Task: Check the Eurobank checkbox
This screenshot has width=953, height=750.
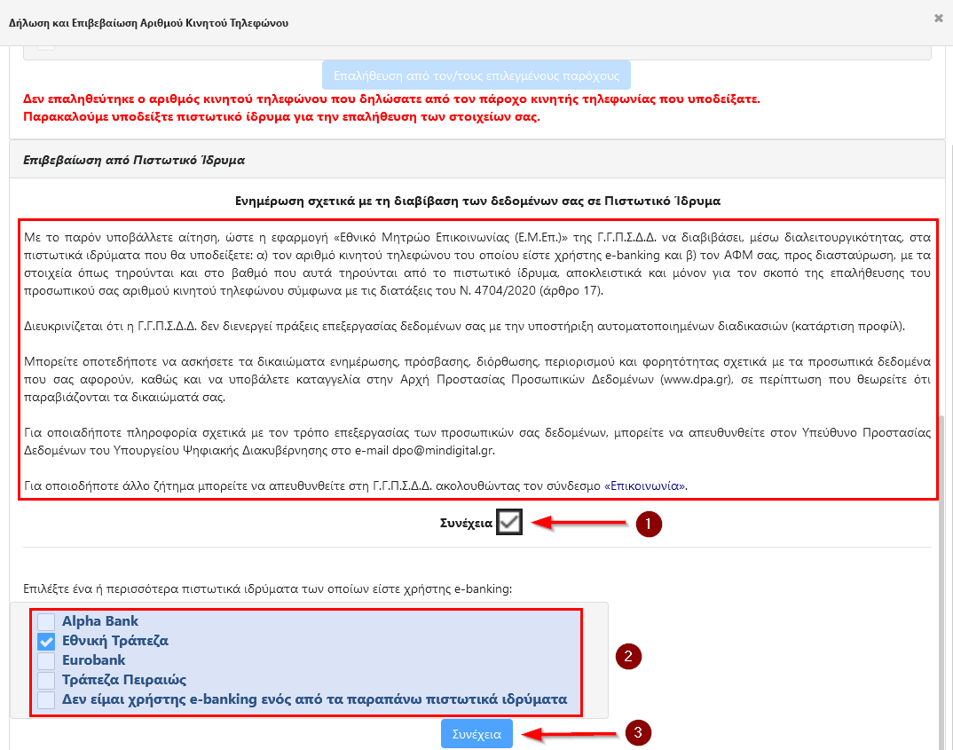Action: coord(46,661)
